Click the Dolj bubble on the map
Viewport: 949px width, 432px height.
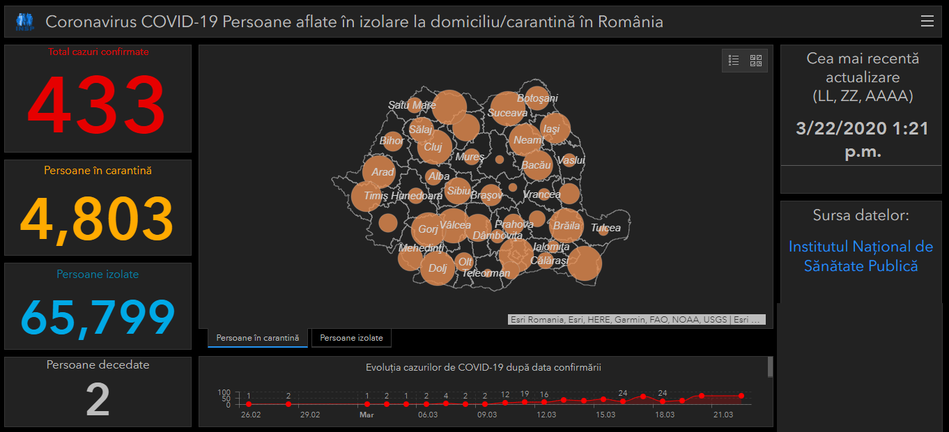[438, 268]
